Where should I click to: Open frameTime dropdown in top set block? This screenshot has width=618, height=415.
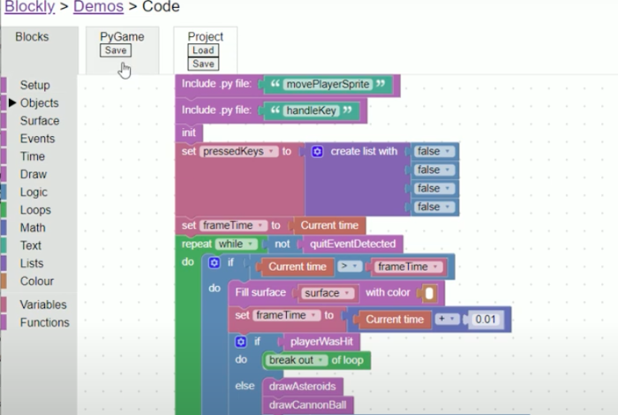(233, 225)
